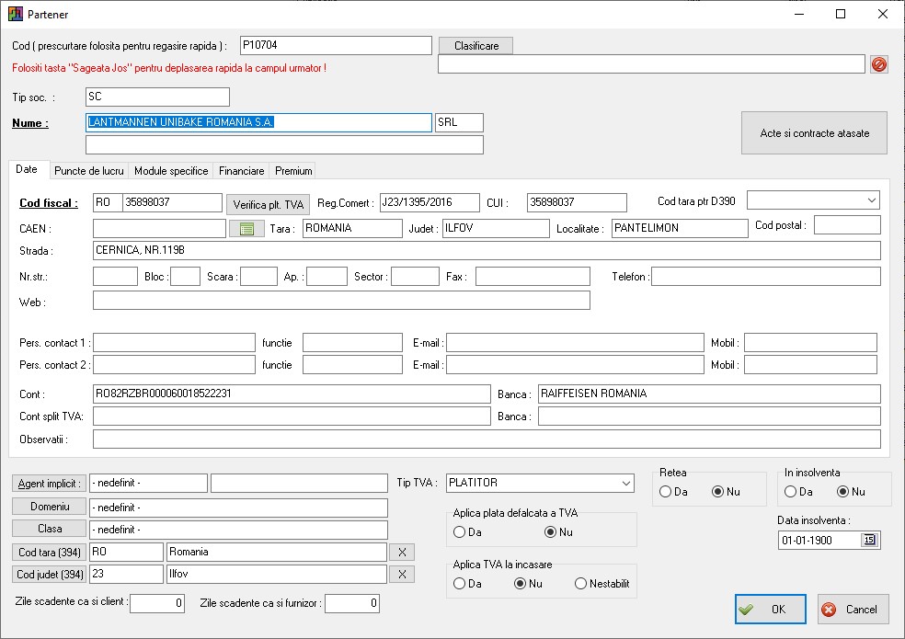905x639 pixels.
Task: Click the Verifica plt. TVA button
Action: [x=269, y=205]
